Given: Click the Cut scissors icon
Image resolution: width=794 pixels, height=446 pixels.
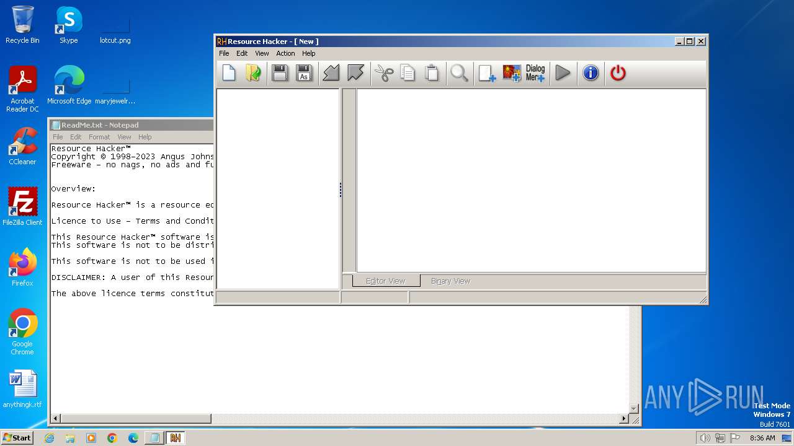Looking at the screenshot, I should [x=384, y=73].
